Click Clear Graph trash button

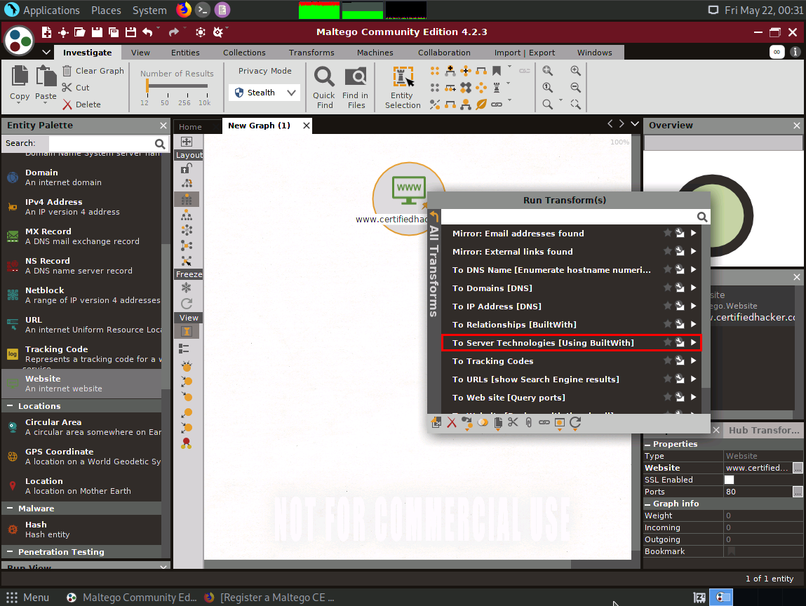pyautogui.click(x=93, y=71)
